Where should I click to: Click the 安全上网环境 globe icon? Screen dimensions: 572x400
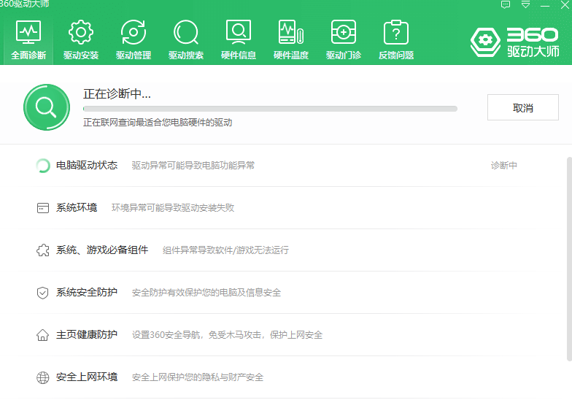[x=42, y=377]
